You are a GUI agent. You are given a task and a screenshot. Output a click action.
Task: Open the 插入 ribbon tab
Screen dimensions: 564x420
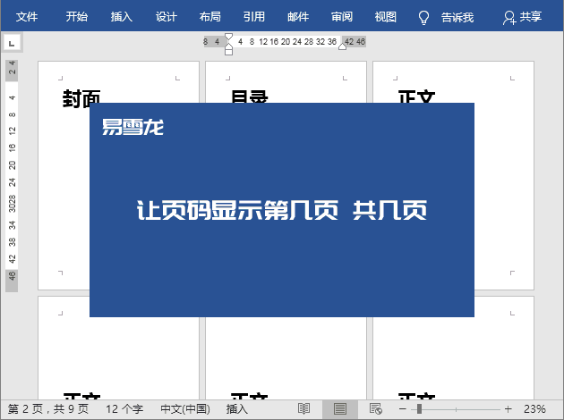pyautogui.click(x=121, y=16)
